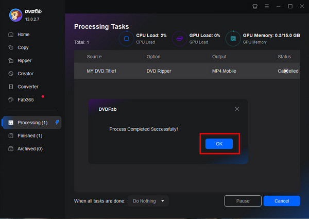The width and height of the screenshot is (309, 219).
Task: Open the Do Nothing dropdown
Action: click(148, 201)
